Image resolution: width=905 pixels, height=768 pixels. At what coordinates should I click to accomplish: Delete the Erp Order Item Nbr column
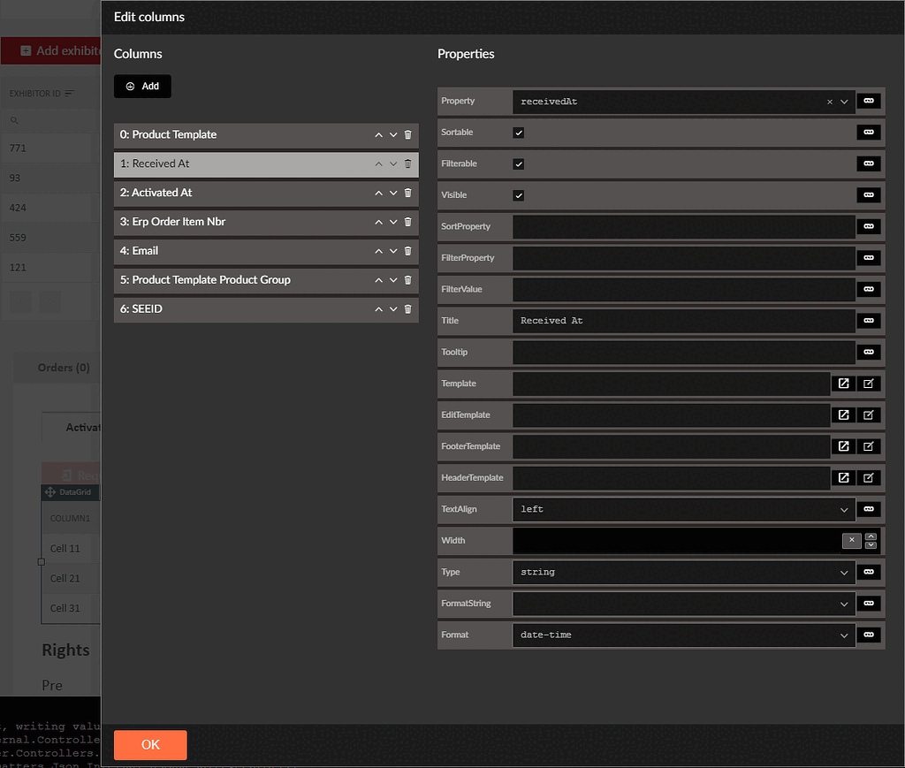[408, 222]
